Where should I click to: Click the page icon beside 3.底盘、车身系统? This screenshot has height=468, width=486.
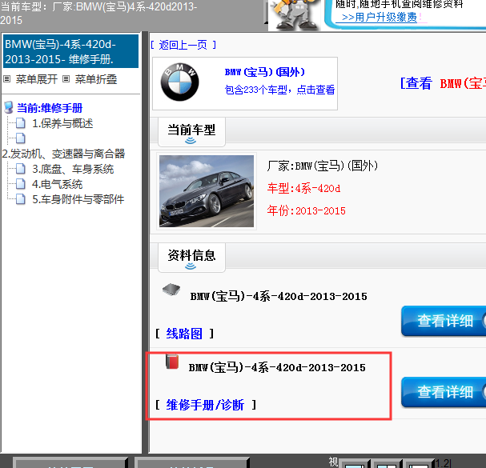click(21, 169)
